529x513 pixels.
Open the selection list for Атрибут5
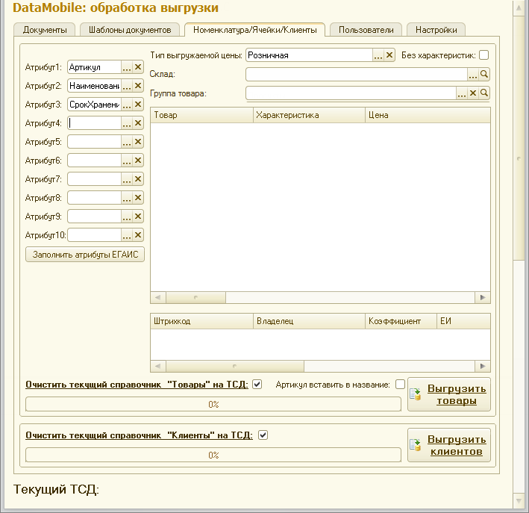[x=127, y=142]
